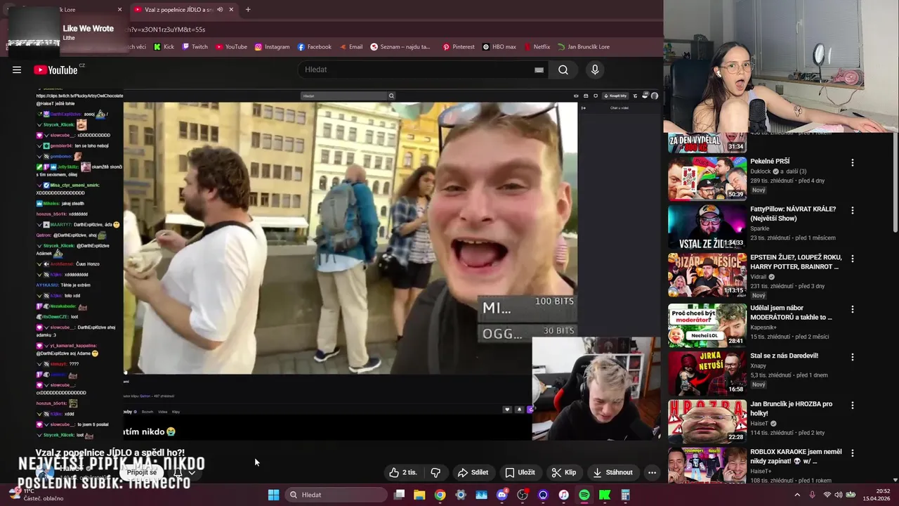
Task: Open a new browser tab with plus button
Action: pyautogui.click(x=248, y=10)
